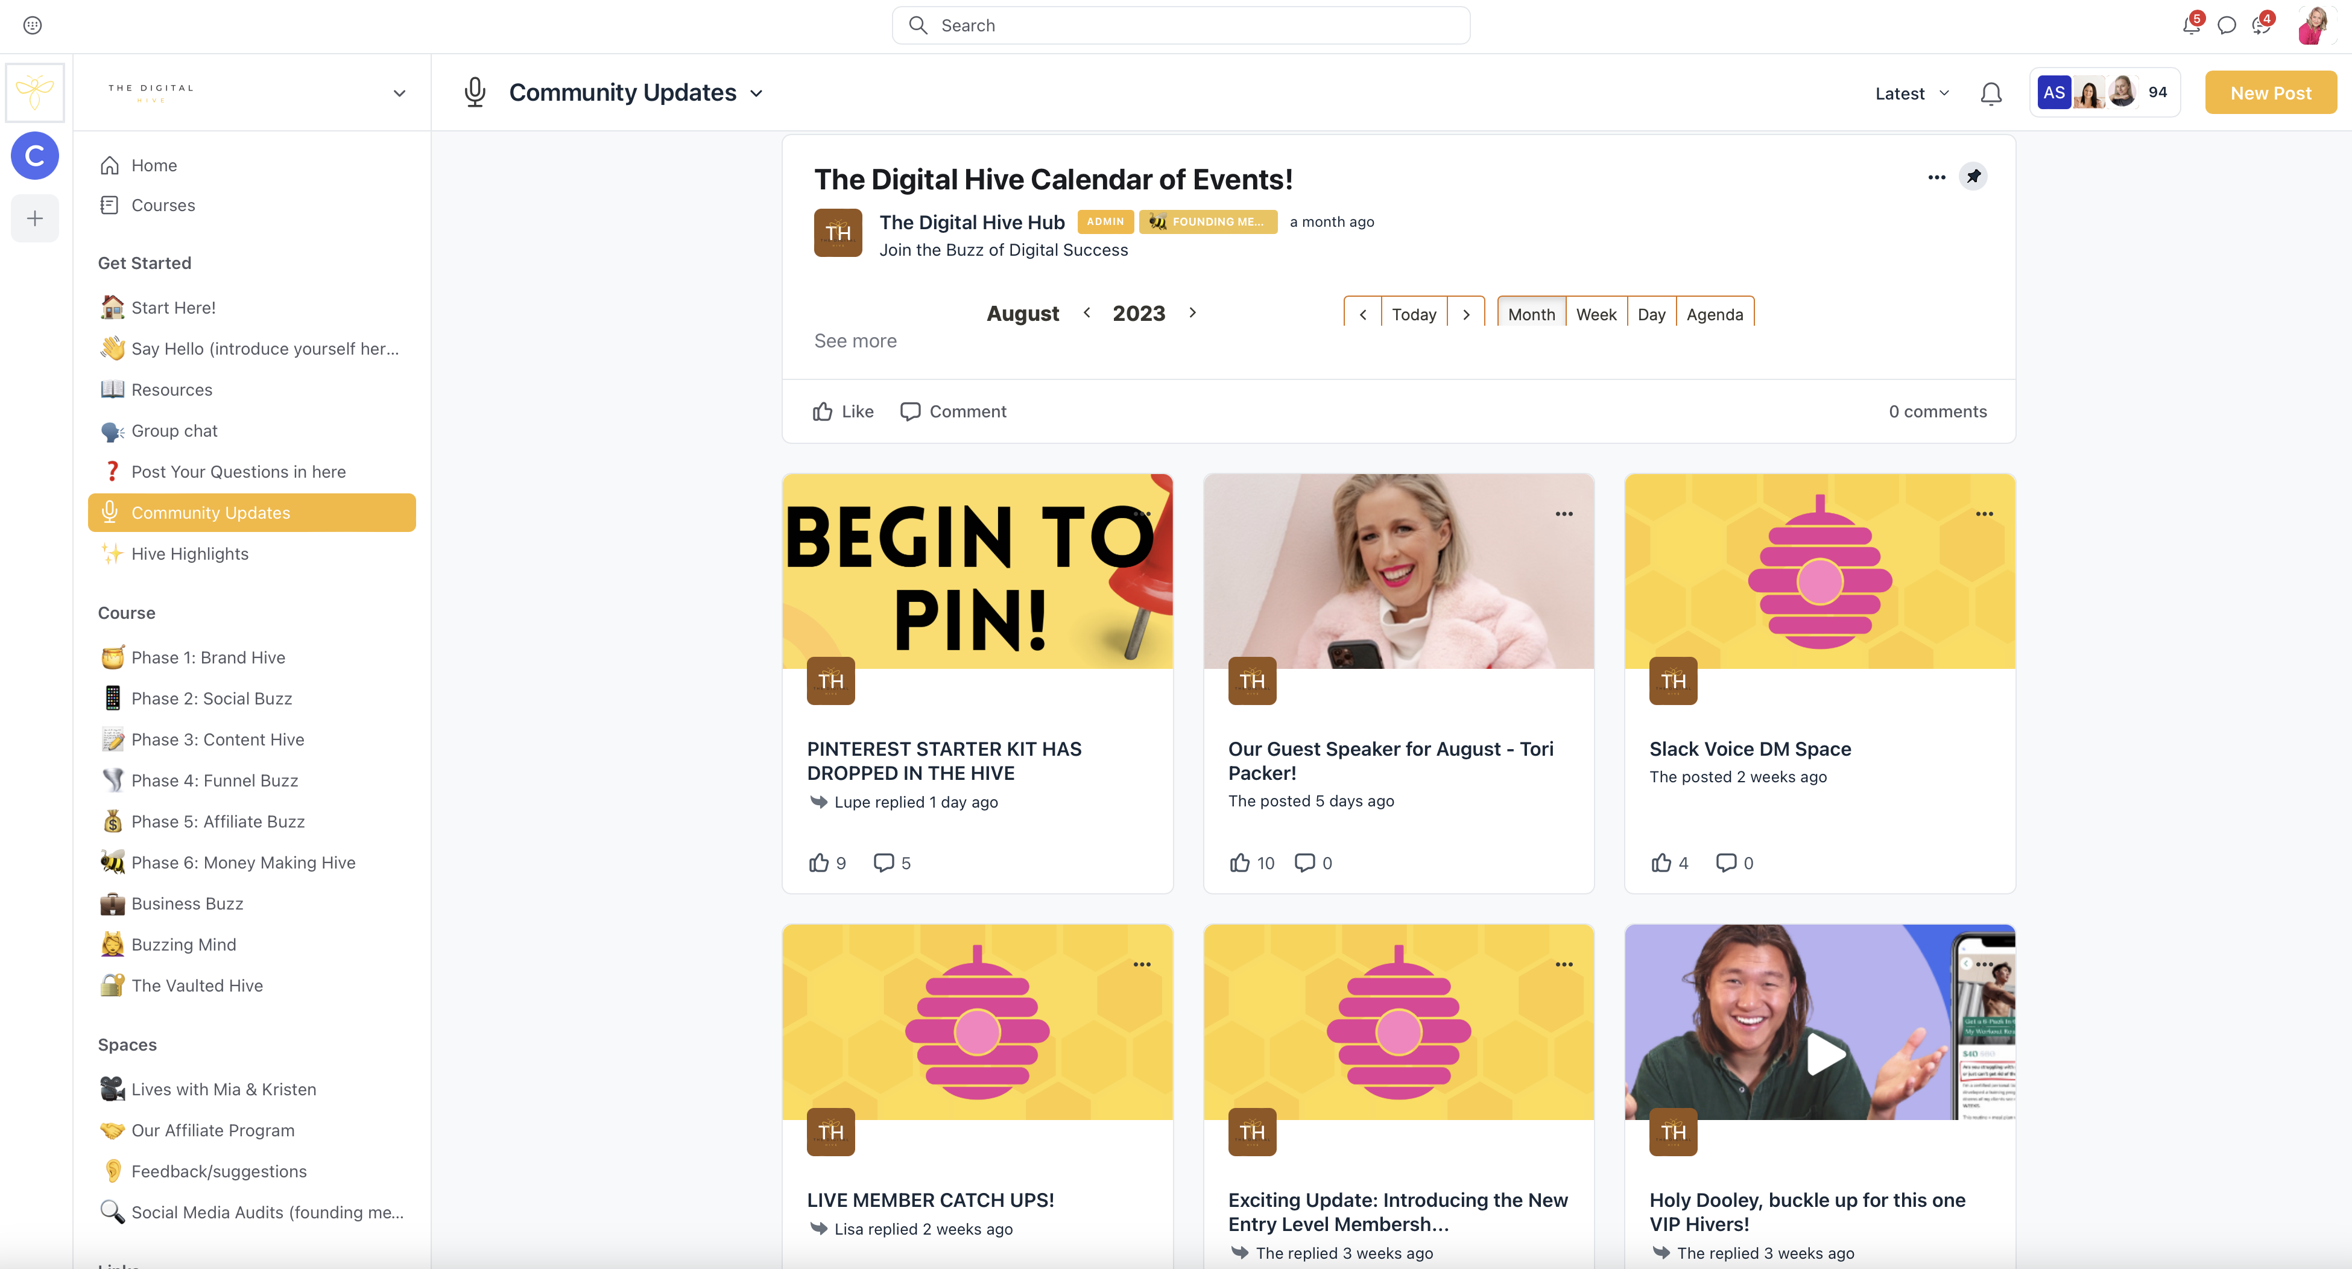This screenshot has width=2352, height=1269.
Task: Open Hive Highlights space
Action: point(251,554)
